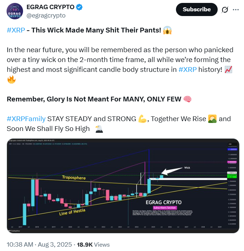
Task: Open the XRP chart image
Action: click(123, 186)
